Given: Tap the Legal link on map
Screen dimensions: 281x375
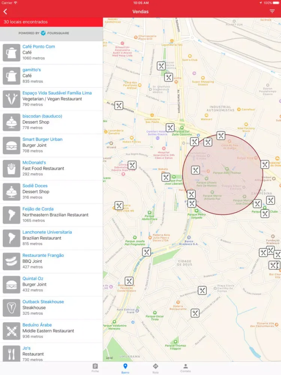Looking at the screenshot, I should (109, 357).
